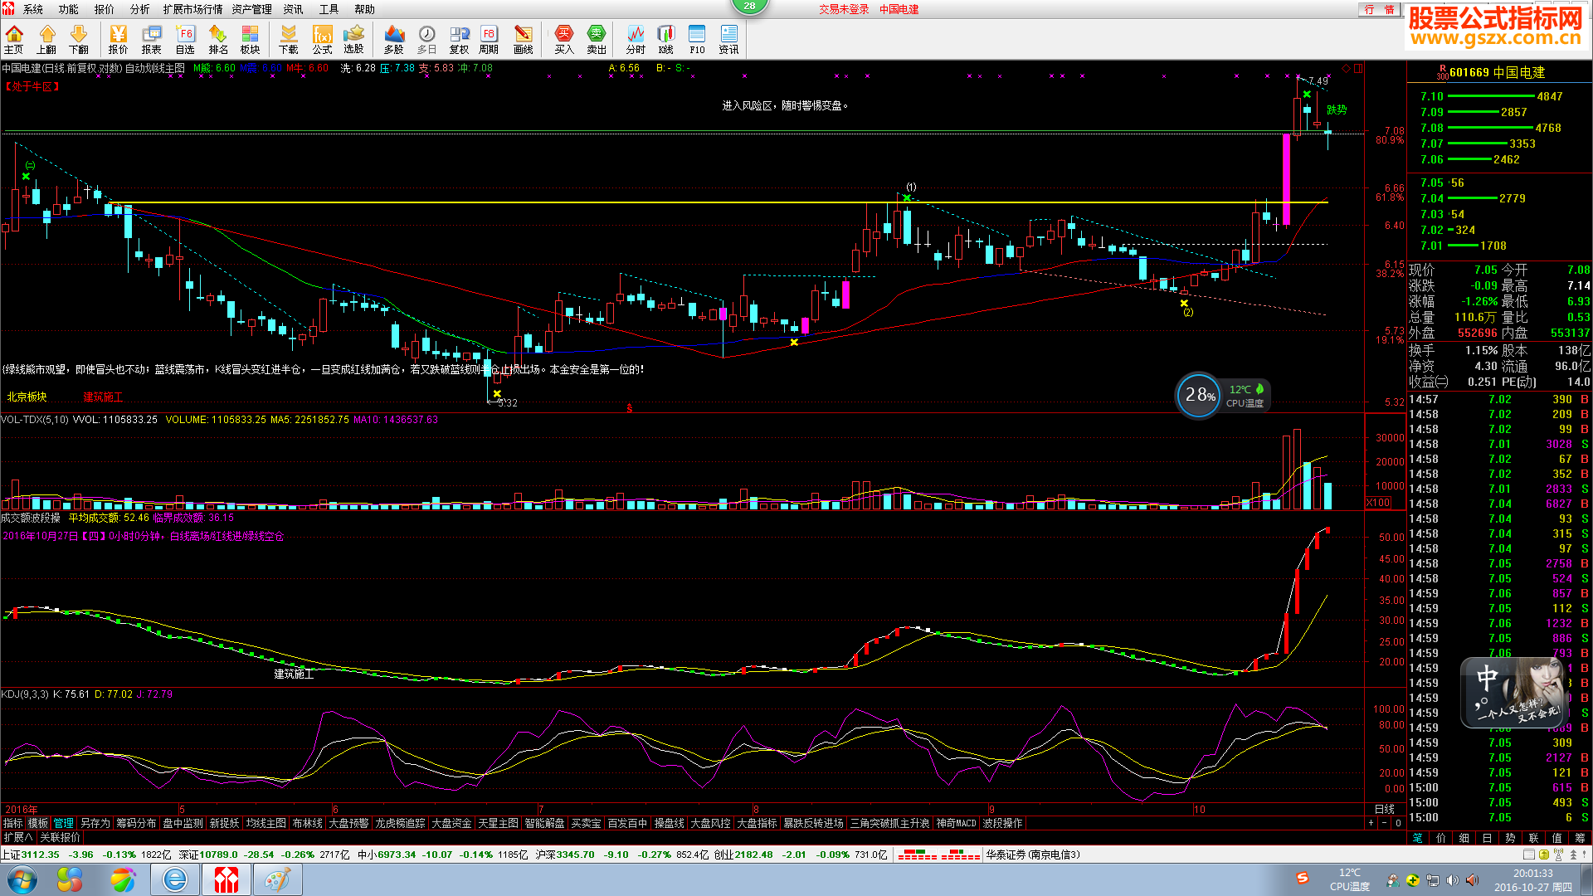Screen dimensions: 1593x896
Task: Click the 上翻 page-up arrow icon
Action: point(46,39)
